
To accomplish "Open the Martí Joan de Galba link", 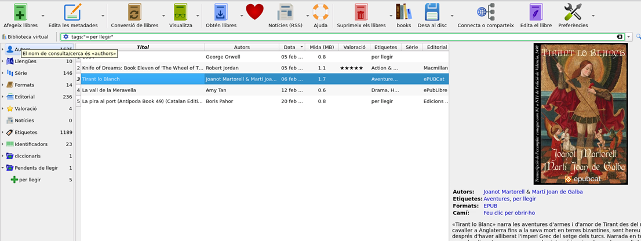I will point(556,192).
